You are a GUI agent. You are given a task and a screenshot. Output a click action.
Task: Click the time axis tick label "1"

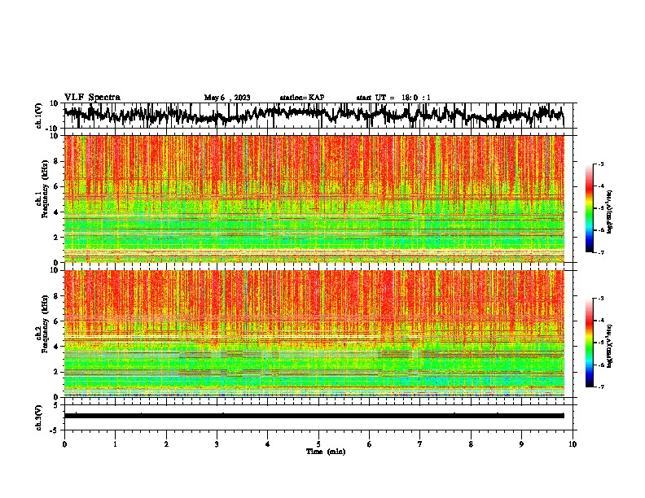click(115, 444)
